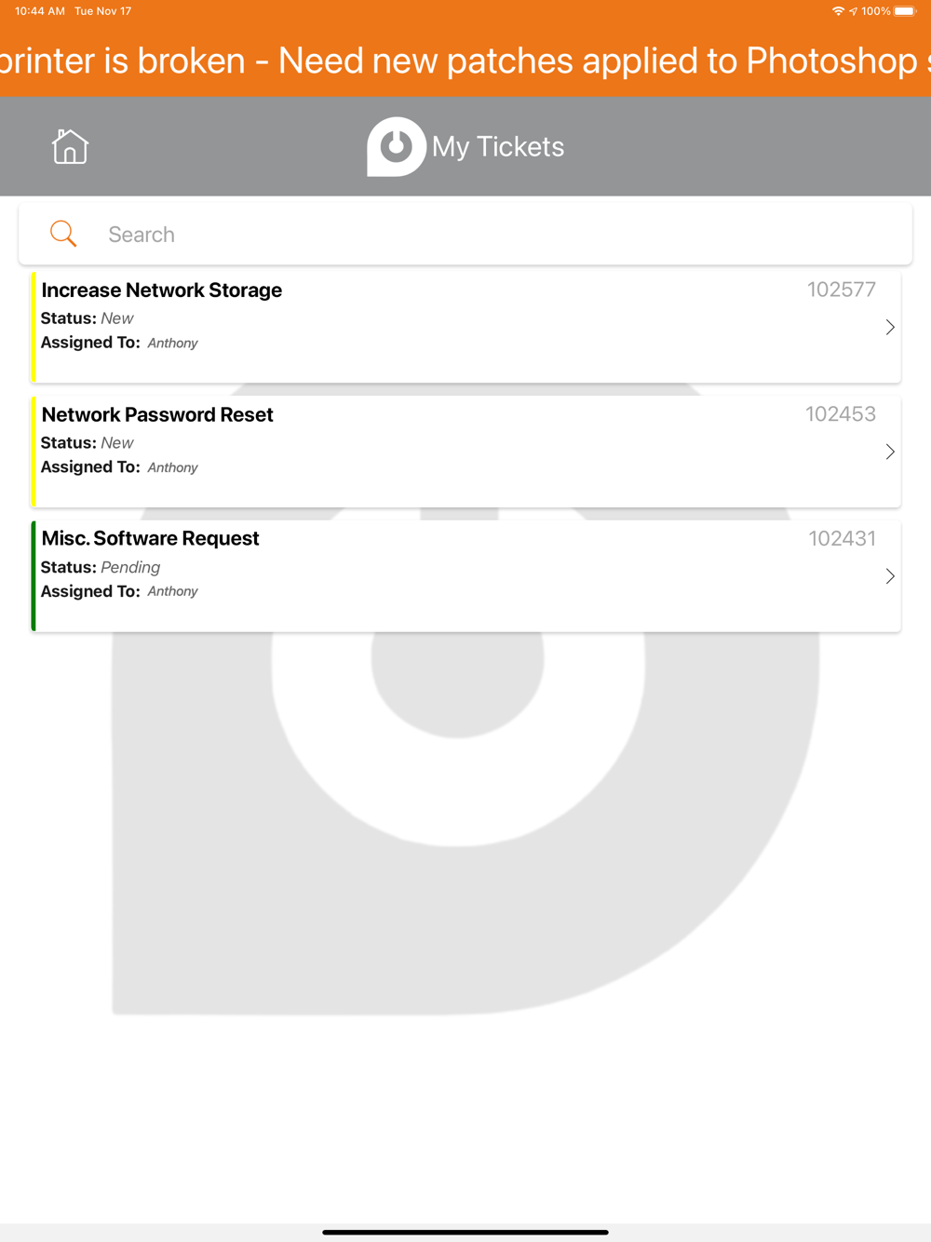Tap ticket number 102453

click(841, 414)
